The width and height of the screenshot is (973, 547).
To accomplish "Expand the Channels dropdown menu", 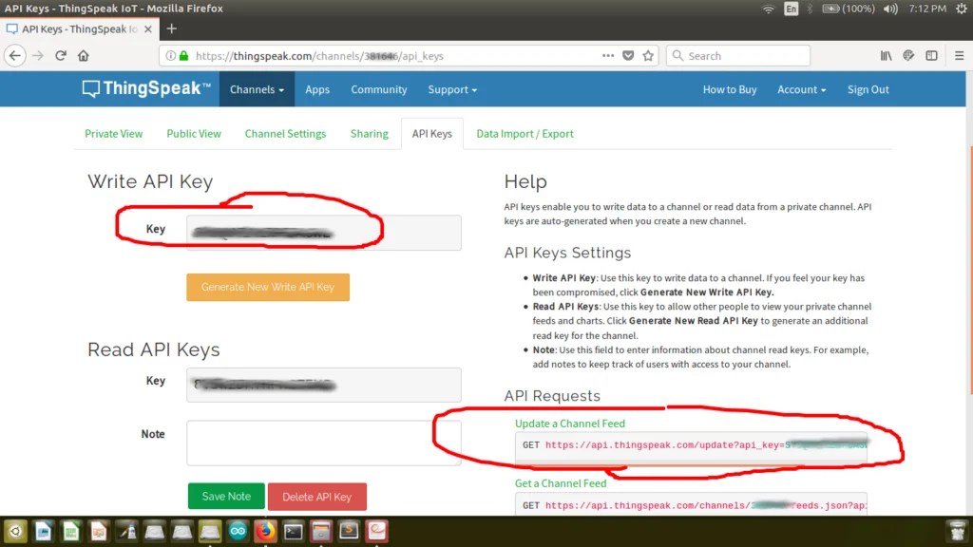I will pyautogui.click(x=257, y=89).
